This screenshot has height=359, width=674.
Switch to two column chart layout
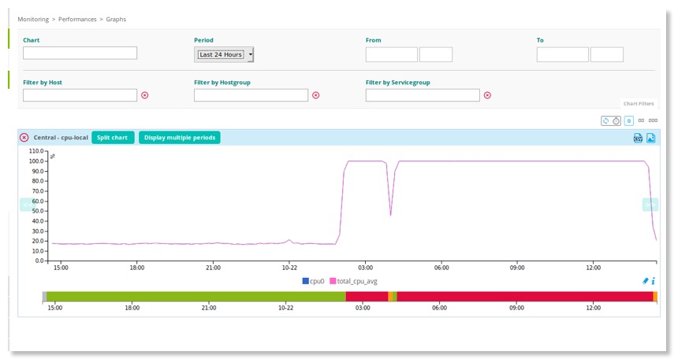pos(641,120)
